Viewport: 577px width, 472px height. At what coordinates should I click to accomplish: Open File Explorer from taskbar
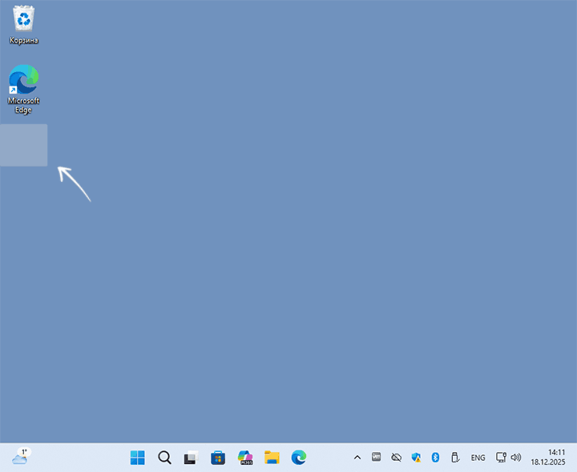click(x=272, y=458)
